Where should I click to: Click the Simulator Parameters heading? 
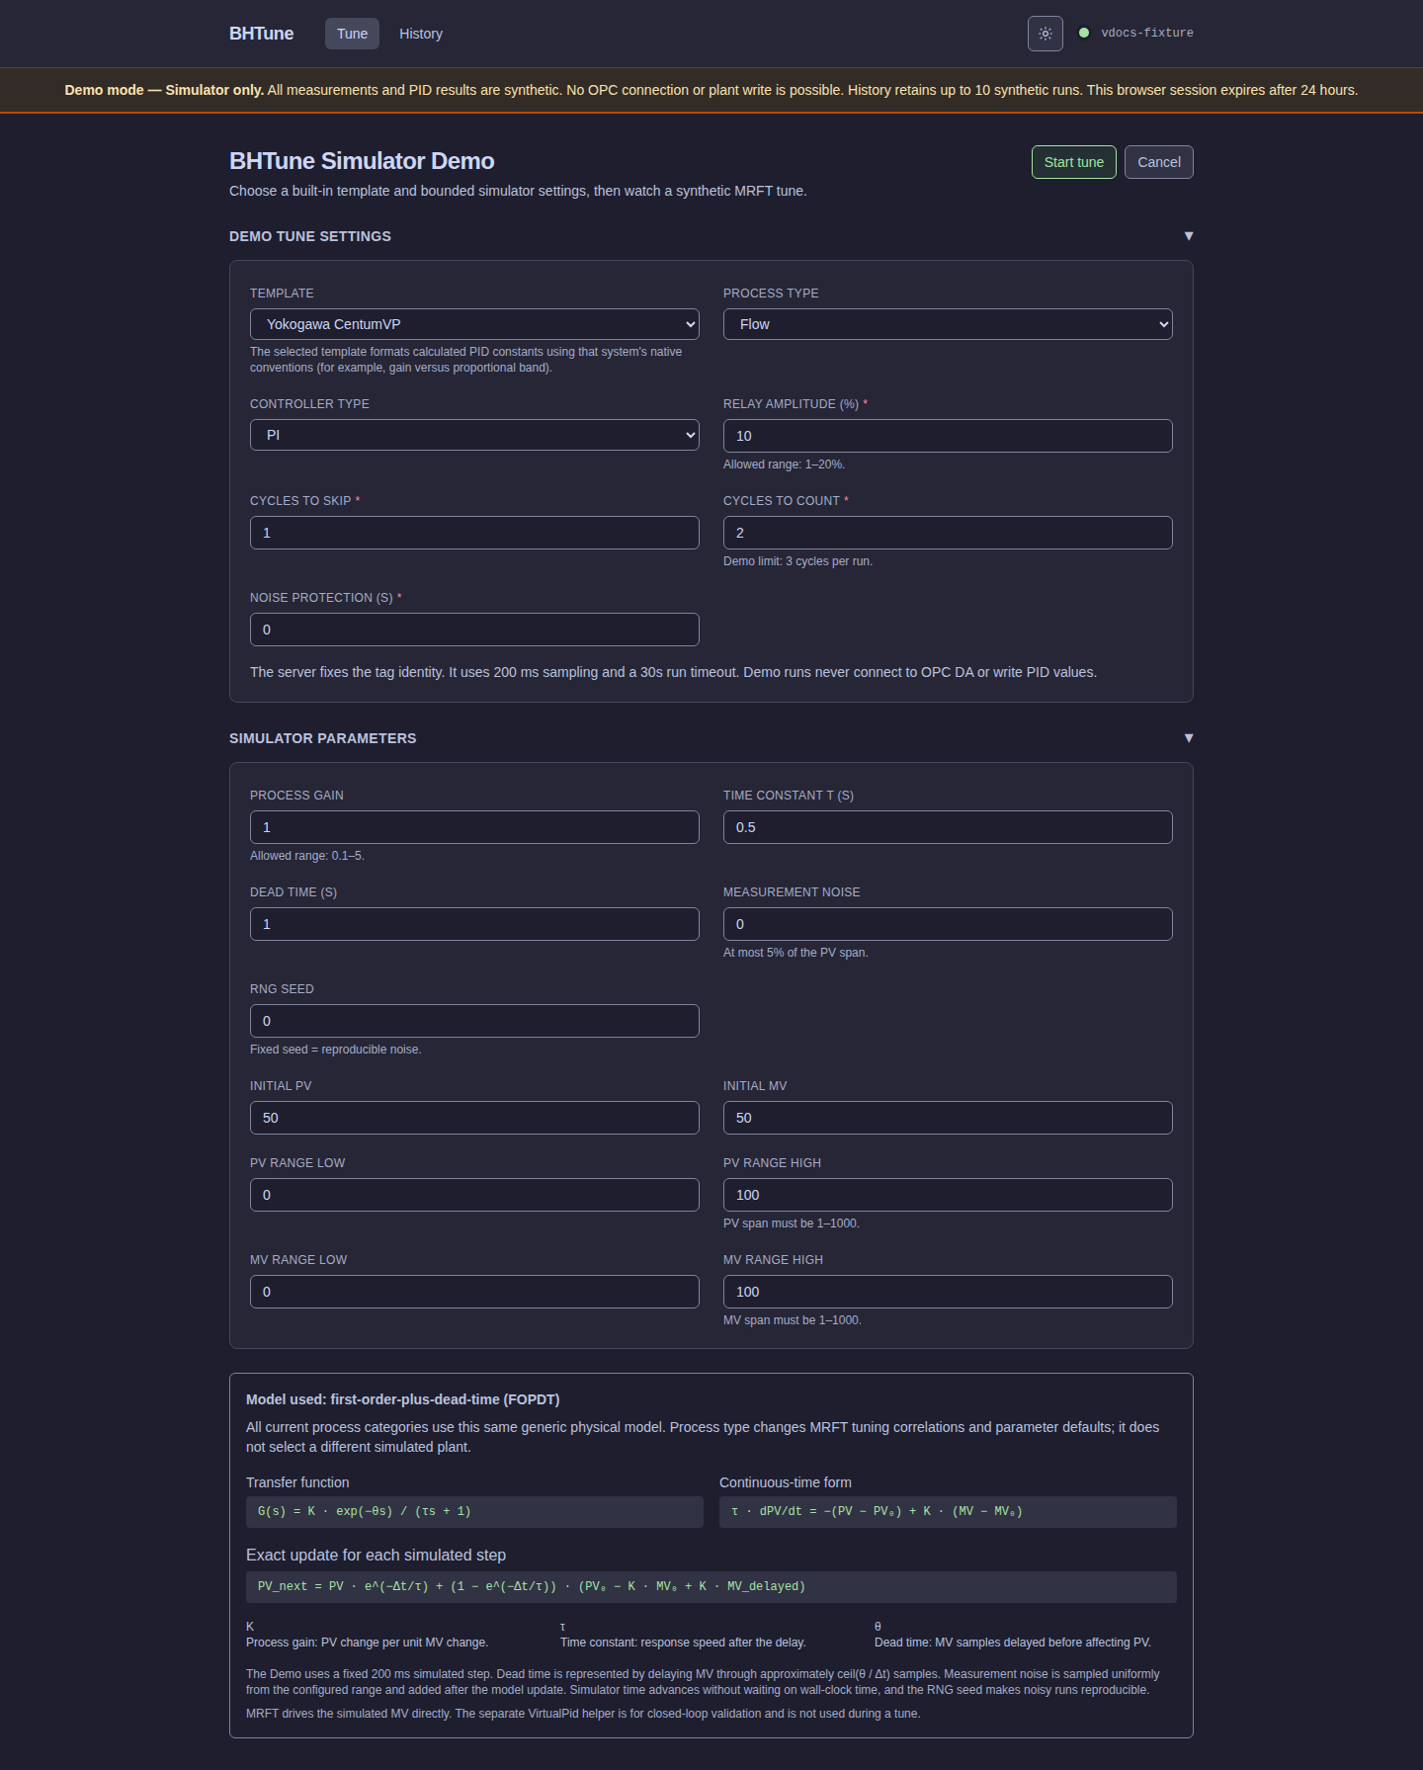[323, 738]
